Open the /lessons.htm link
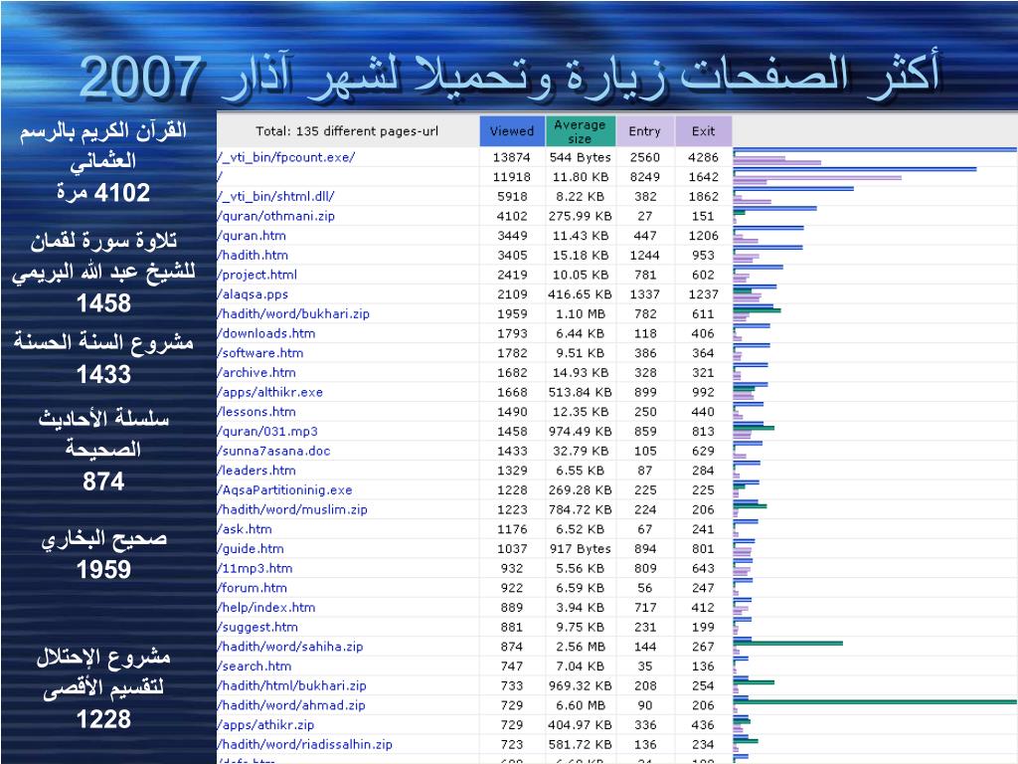 [x=257, y=411]
